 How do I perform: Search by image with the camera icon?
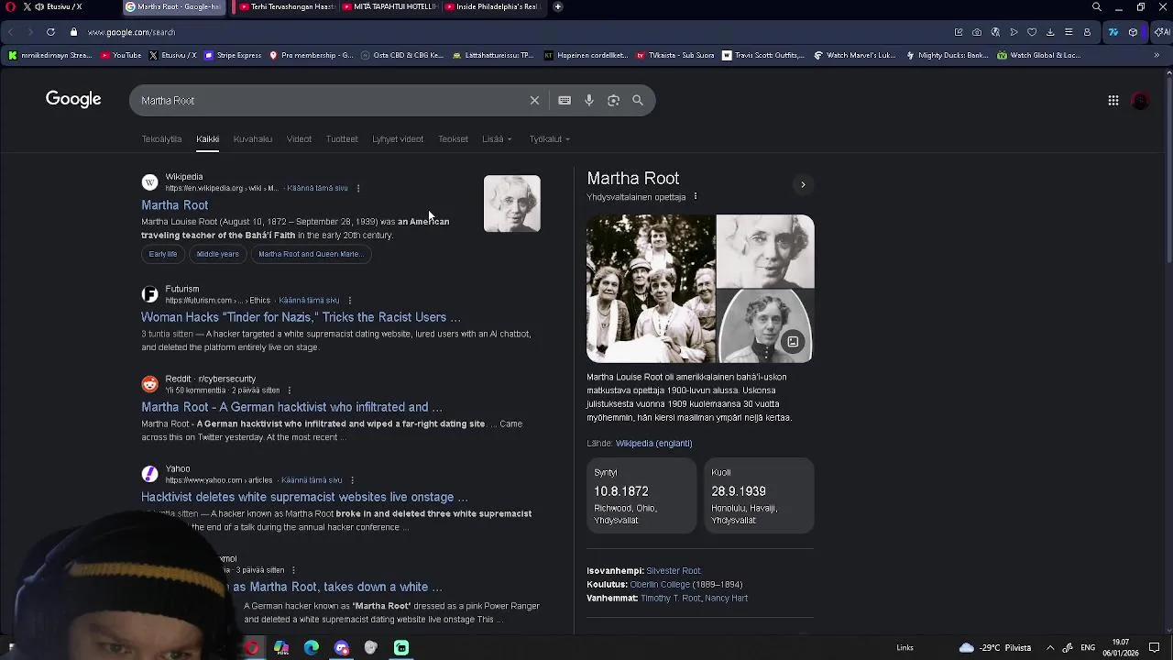coord(614,101)
